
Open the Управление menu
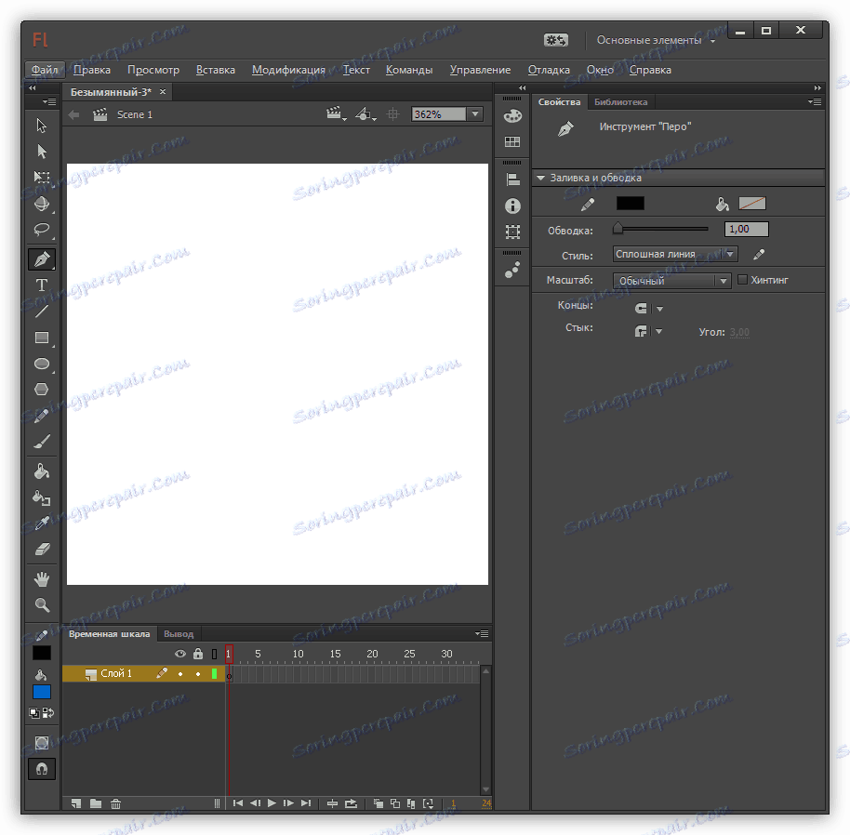coord(480,70)
